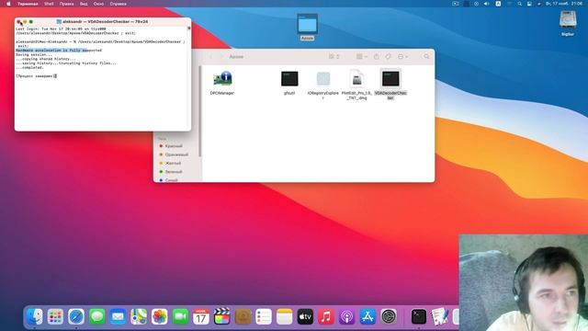Open the Терминал application menu
The width and height of the screenshot is (588, 331).
point(28,4)
